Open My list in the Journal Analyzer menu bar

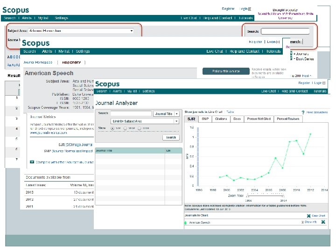point(132,91)
